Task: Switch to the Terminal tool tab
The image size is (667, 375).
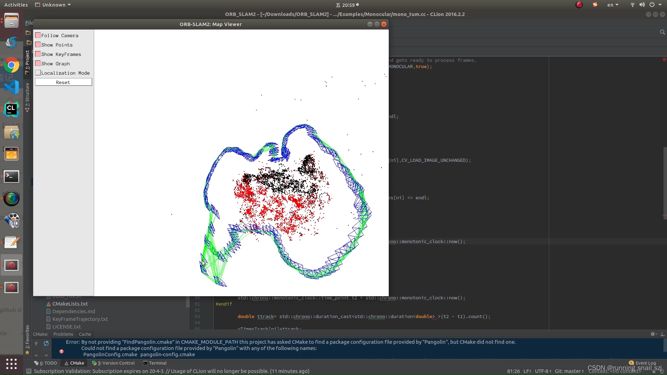Action: (x=155, y=363)
